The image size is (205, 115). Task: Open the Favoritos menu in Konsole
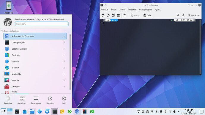(x=132, y=10)
